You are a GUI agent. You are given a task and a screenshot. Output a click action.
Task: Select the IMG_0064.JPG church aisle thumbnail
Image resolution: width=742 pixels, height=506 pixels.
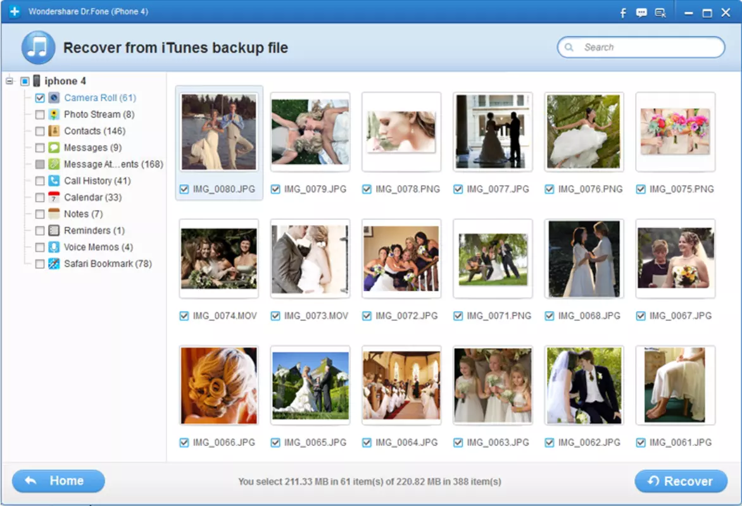pyautogui.click(x=401, y=385)
